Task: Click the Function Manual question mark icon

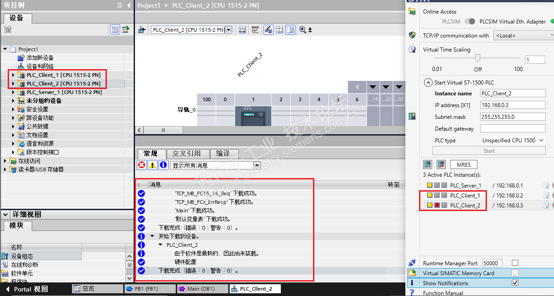Action: (412, 293)
